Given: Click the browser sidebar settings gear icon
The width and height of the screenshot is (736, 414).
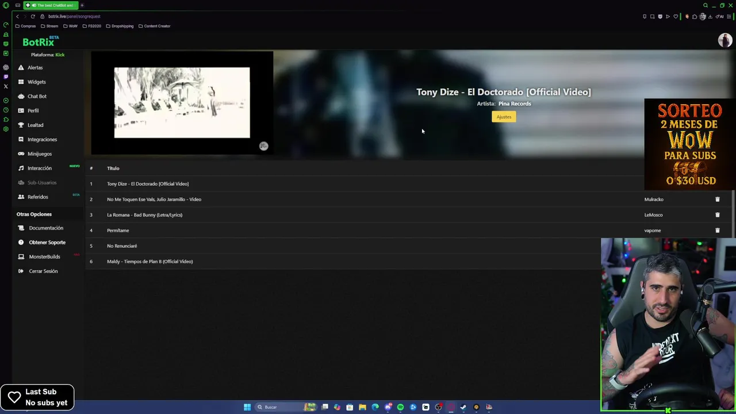Looking at the screenshot, I should click(x=6, y=129).
